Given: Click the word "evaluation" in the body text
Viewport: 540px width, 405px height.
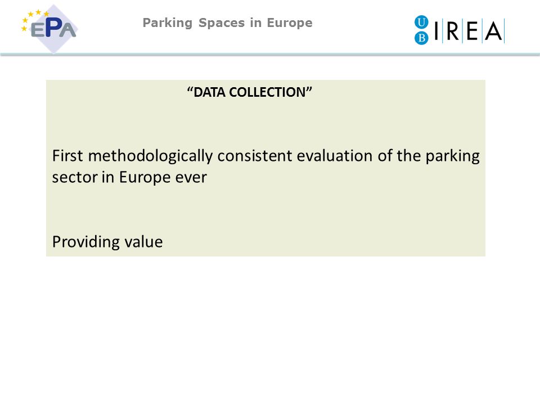Looking at the screenshot, I should pyautogui.click(x=334, y=156).
